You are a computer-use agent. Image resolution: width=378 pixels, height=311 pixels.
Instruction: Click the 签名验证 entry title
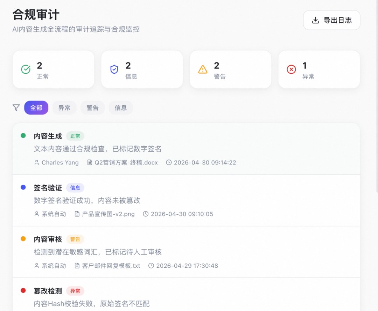(x=48, y=188)
